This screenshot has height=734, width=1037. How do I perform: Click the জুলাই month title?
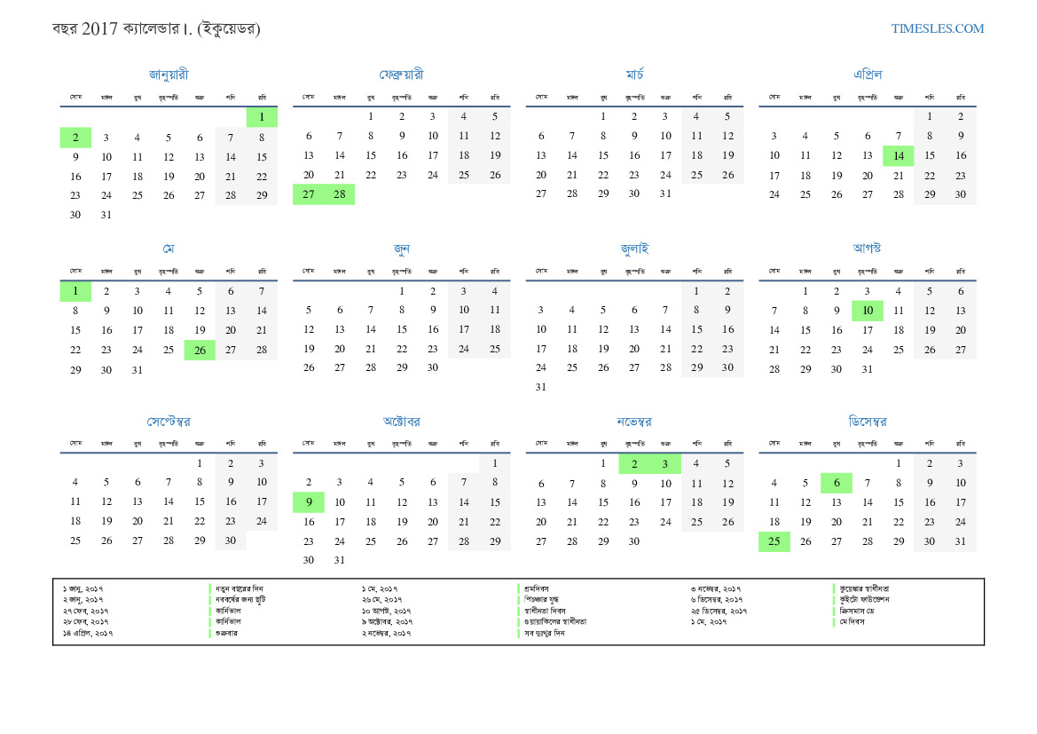point(634,249)
